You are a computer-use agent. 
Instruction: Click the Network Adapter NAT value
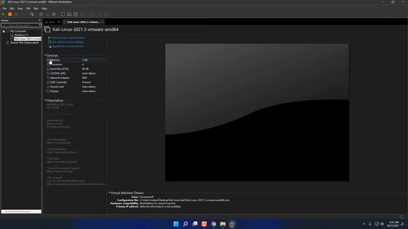[85, 78]
